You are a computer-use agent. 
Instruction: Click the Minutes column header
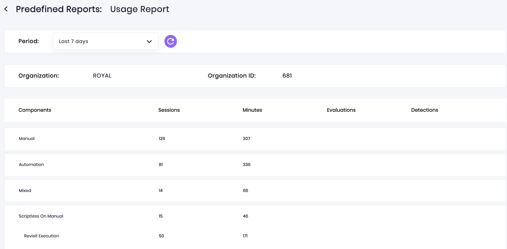pyautogui.click(x=252, y=110)
